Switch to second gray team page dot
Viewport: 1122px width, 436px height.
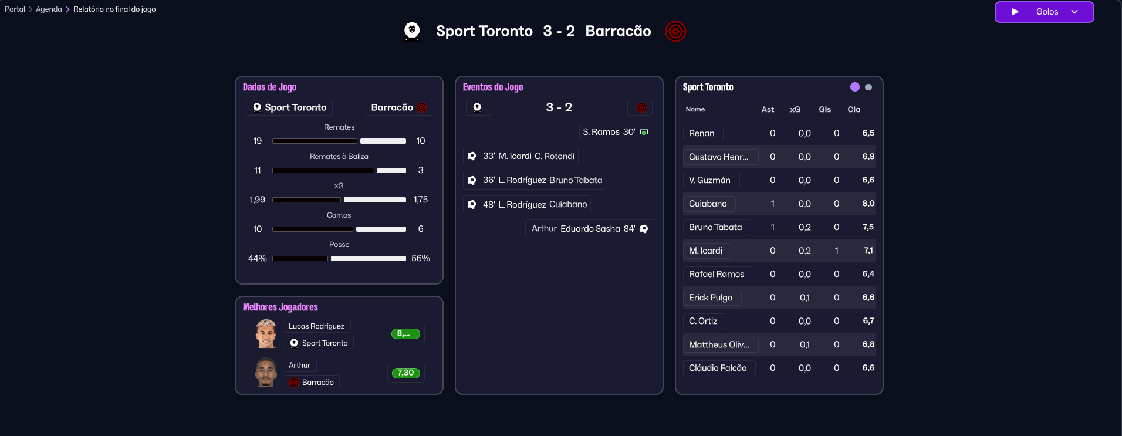click(868, 87)
